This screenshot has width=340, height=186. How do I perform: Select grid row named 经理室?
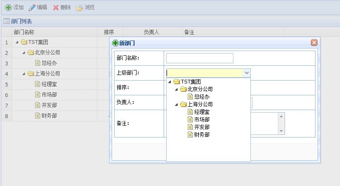click(x=49, y=84)
